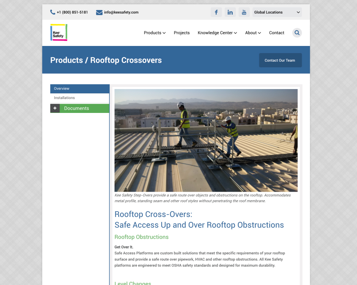The height and width of the screenshot is (285, 357).
Task: Expand the Knowledge Center menu
Action: coord(217,33)
